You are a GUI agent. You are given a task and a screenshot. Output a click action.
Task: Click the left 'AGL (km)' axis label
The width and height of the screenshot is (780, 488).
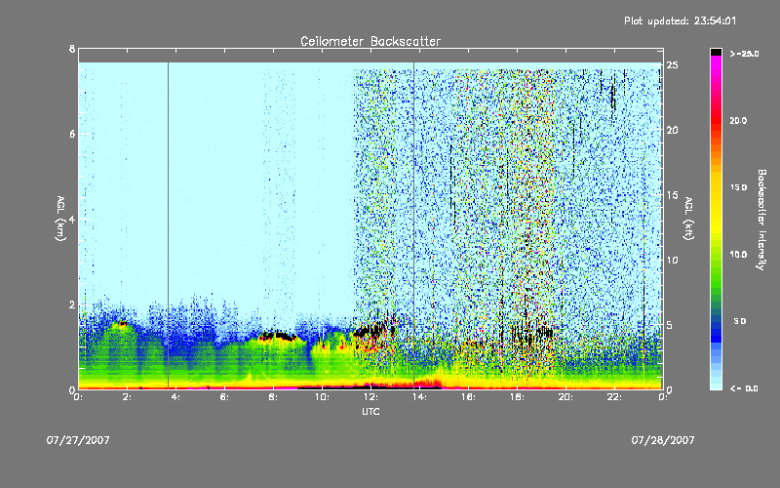(x=60, y=219)
